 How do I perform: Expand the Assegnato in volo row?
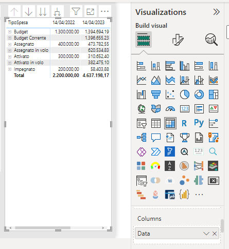pyautogui.click(x=10, y=50)
